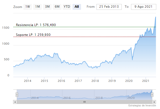
Task: Click the left navigator range handle
Action: click(17, 95)
